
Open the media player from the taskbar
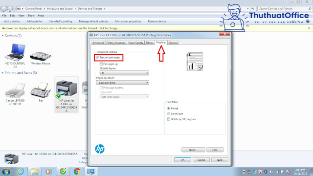pyautogui.click(x=48, y=172)
